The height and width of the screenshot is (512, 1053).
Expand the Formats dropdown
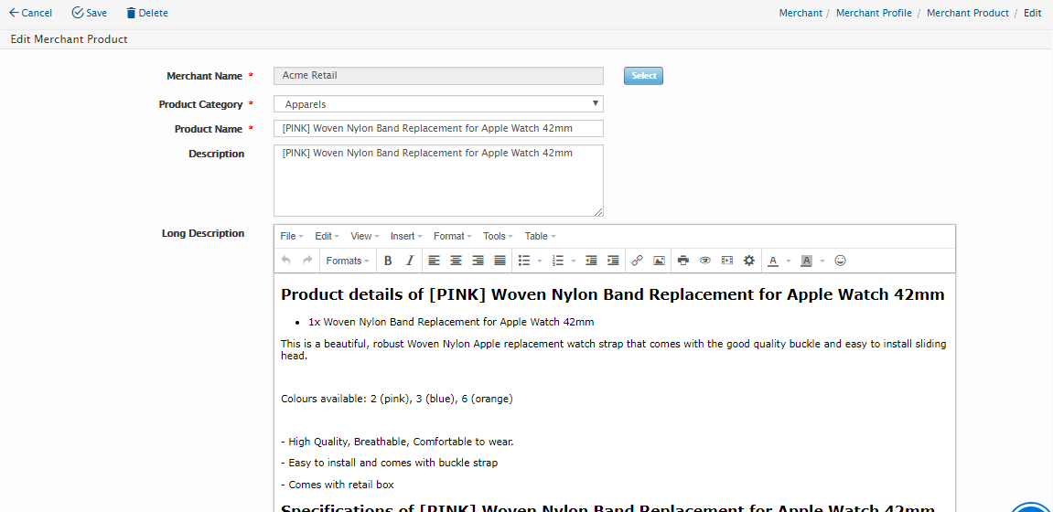tap(348, 261)
